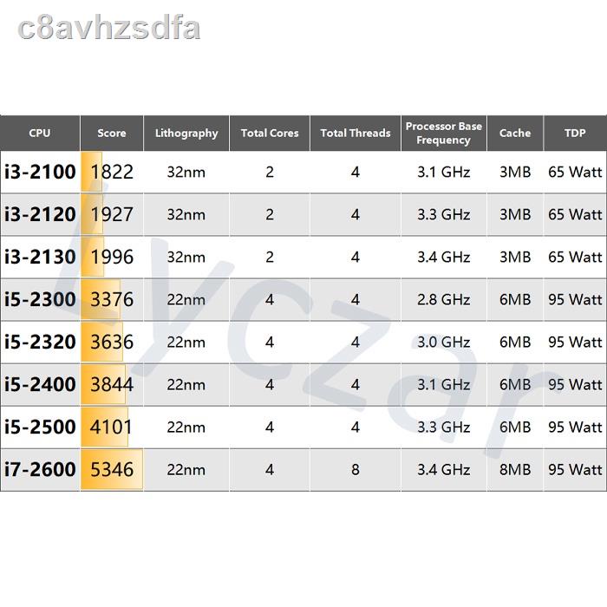This screenshot has height=607, width=607.
Task: Click the CPU column header
Action: tap(40, 133)
